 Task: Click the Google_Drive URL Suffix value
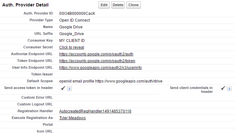pyautogui.click(x=72, y=34)
